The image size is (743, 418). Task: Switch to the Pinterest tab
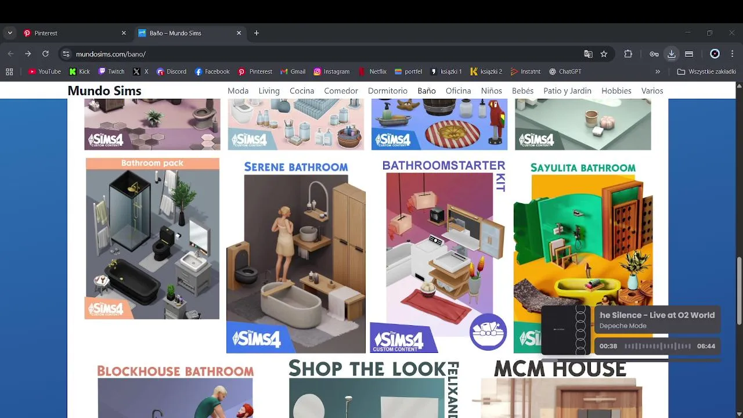tap(74, 33)
